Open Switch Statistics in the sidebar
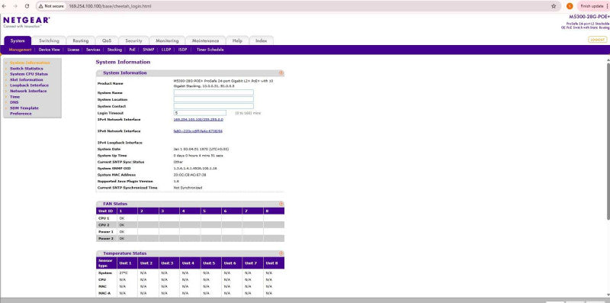This screenshot has width=610, height=303. [x=27, y=69]
